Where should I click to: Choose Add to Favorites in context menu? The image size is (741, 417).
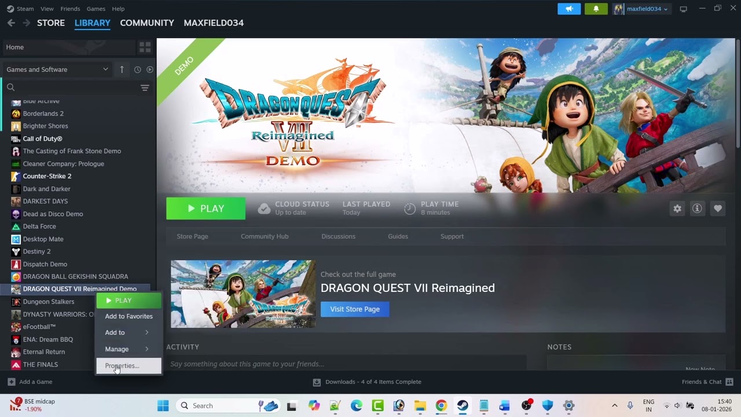pos(129,316)
